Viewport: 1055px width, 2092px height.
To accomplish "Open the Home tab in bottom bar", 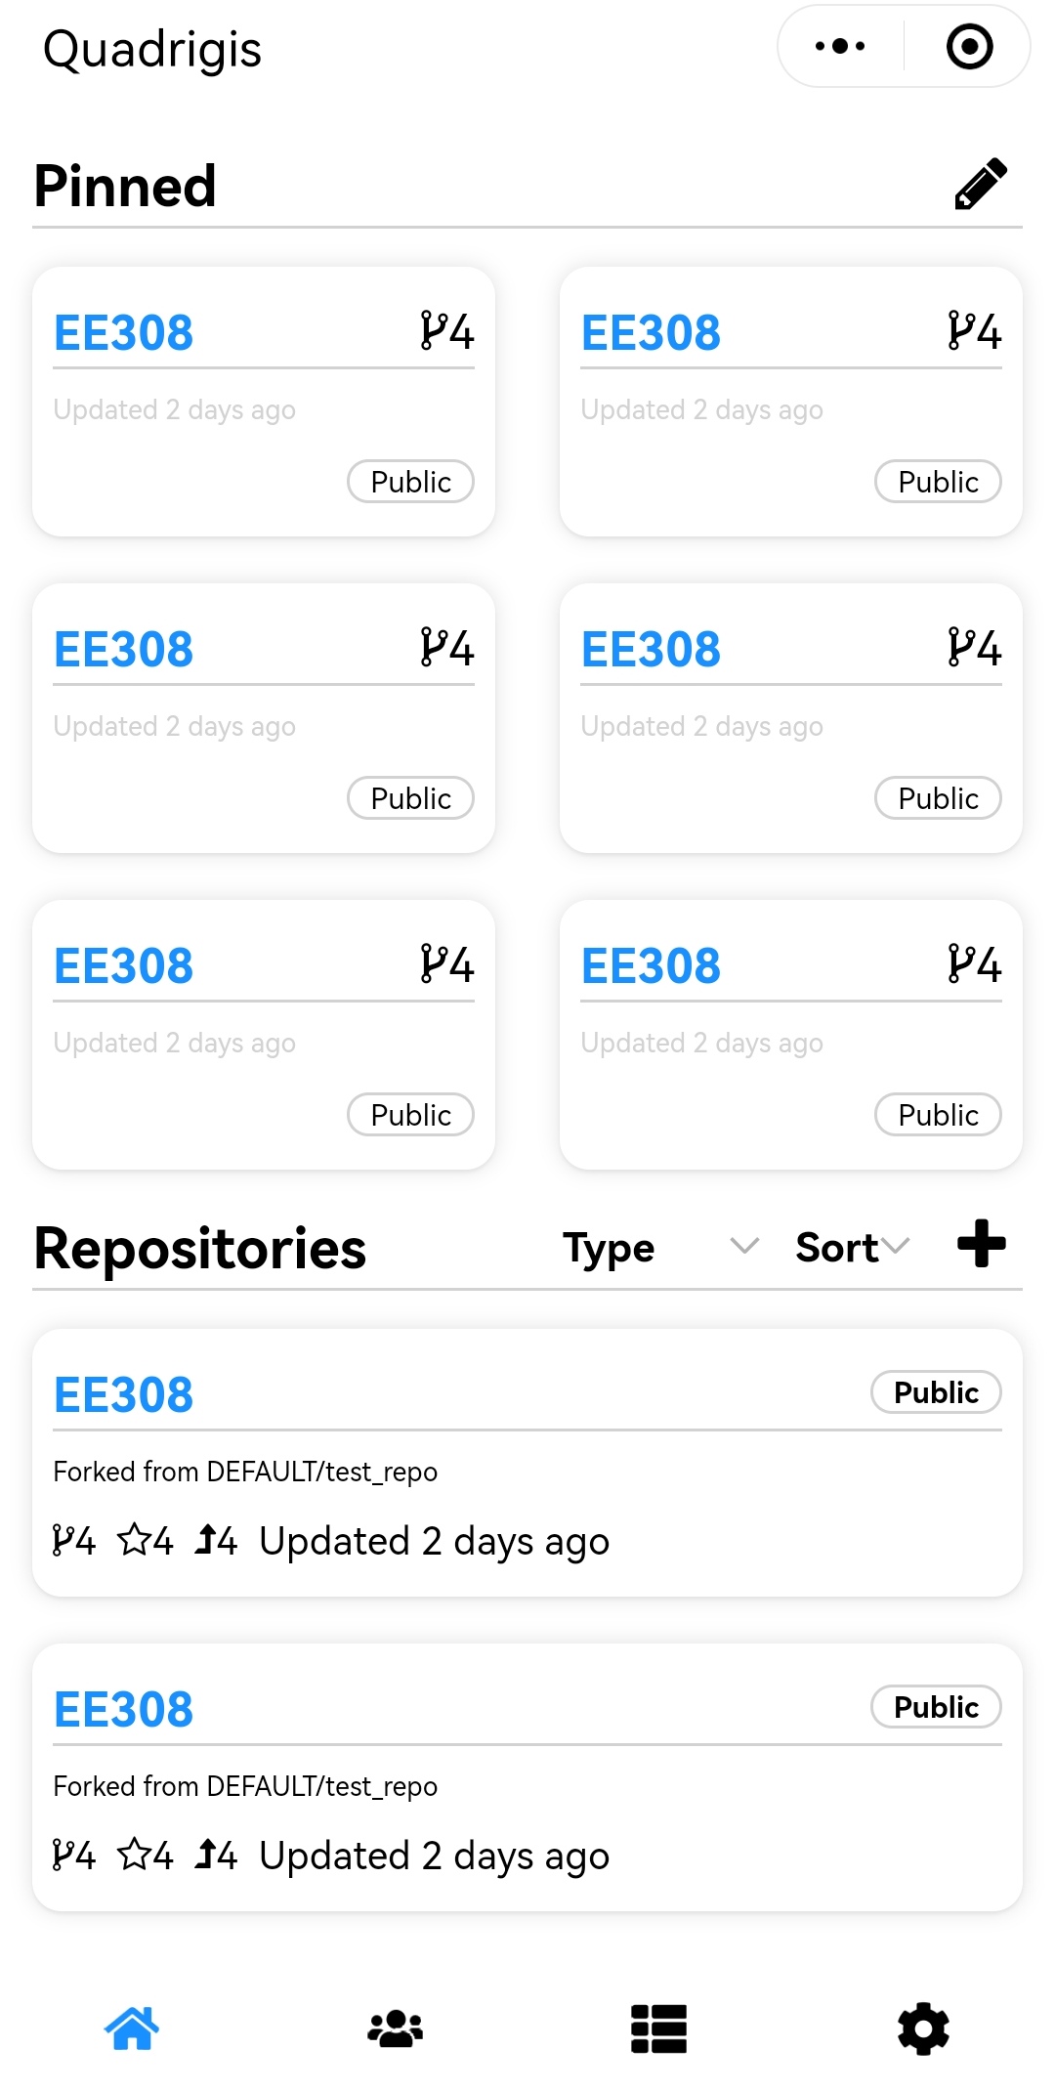I will [x=132, y=2028].
